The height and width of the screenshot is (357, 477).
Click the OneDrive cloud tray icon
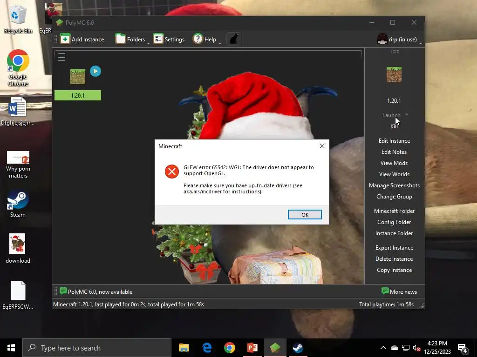pyautogui.click(x=394, y=348)
